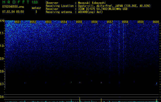Click the 0.7 kHz axis label
This screenshot has width=161, height=102.
click(2, 84)
